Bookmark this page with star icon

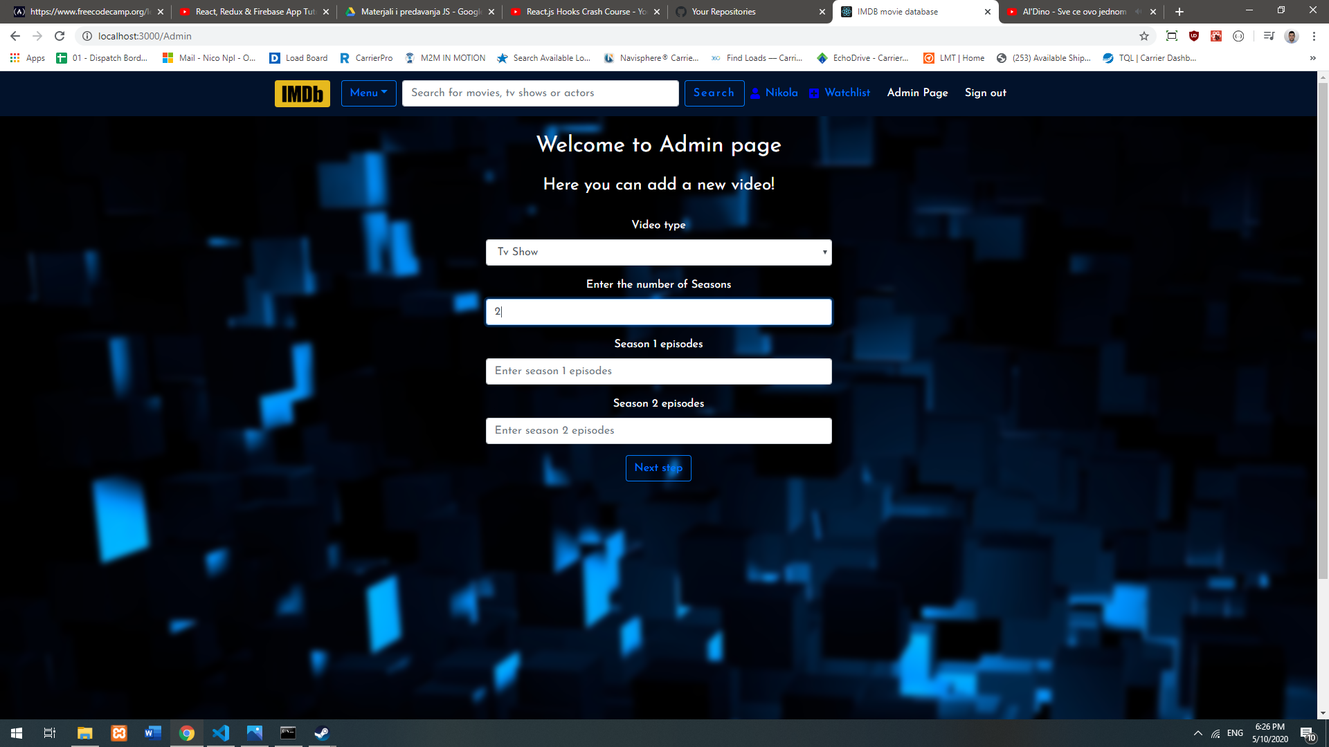pos(1144,36)
